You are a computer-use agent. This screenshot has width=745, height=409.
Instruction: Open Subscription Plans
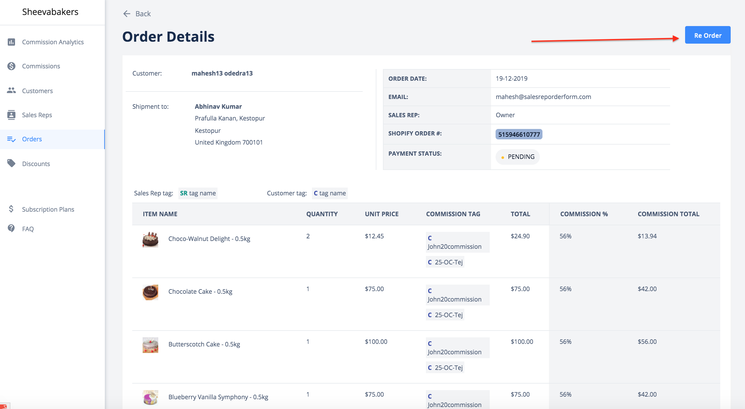48,209
